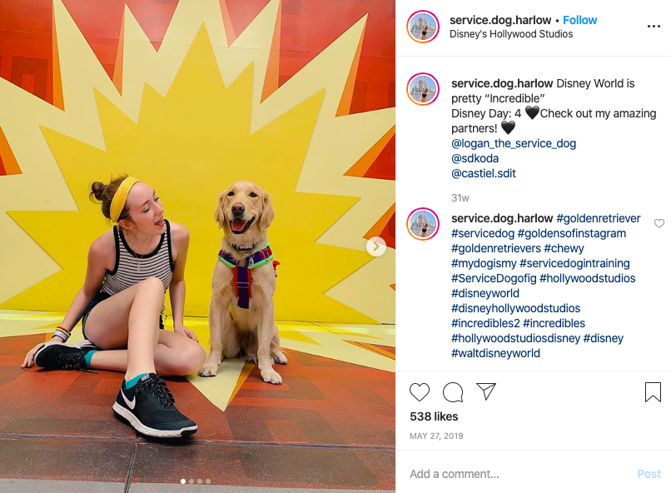
Task: Click the hashtag comment's profile avatar
Action: point(423,224)
